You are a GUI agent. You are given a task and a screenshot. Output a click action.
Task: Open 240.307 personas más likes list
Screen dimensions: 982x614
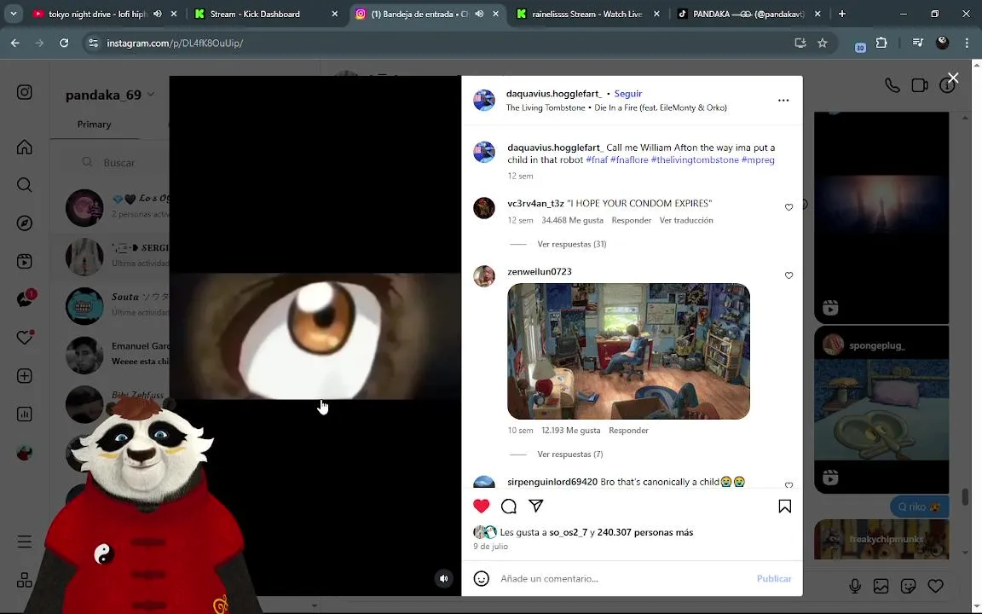pyautogui.click(x=645, y=532)
